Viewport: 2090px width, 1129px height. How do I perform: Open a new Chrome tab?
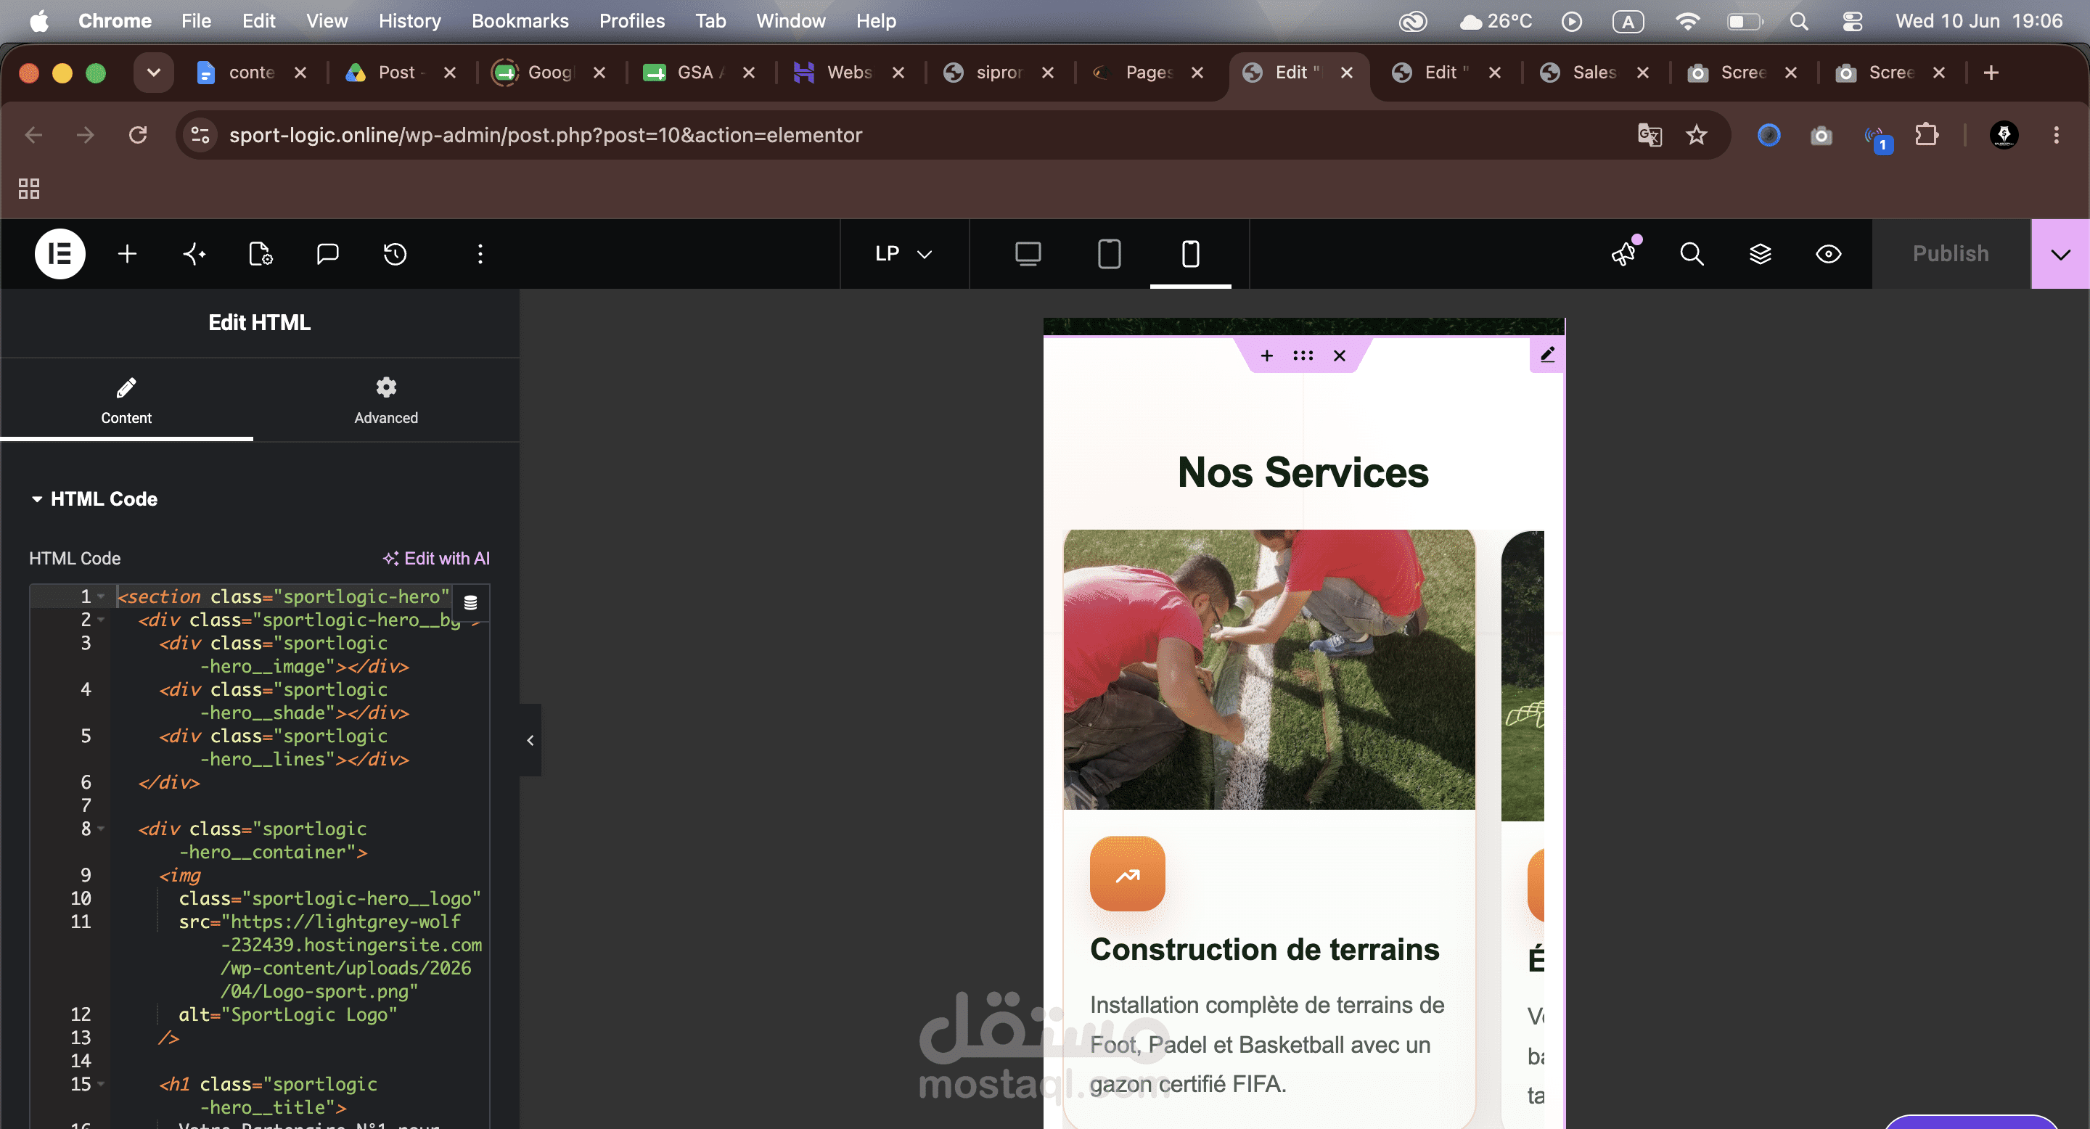pos(1990,72)
